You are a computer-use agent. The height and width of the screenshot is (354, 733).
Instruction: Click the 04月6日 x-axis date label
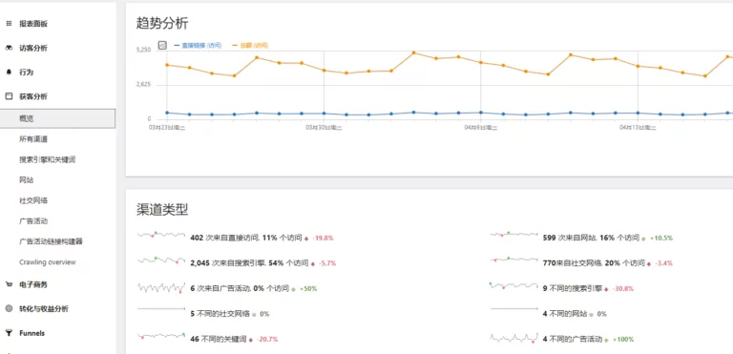click(481, 127)
